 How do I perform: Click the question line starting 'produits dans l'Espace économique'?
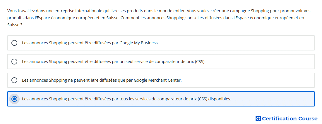pyautogui.click(x=156, y=18)
